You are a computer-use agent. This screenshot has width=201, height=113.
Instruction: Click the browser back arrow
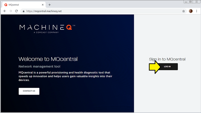pos(5,11)
